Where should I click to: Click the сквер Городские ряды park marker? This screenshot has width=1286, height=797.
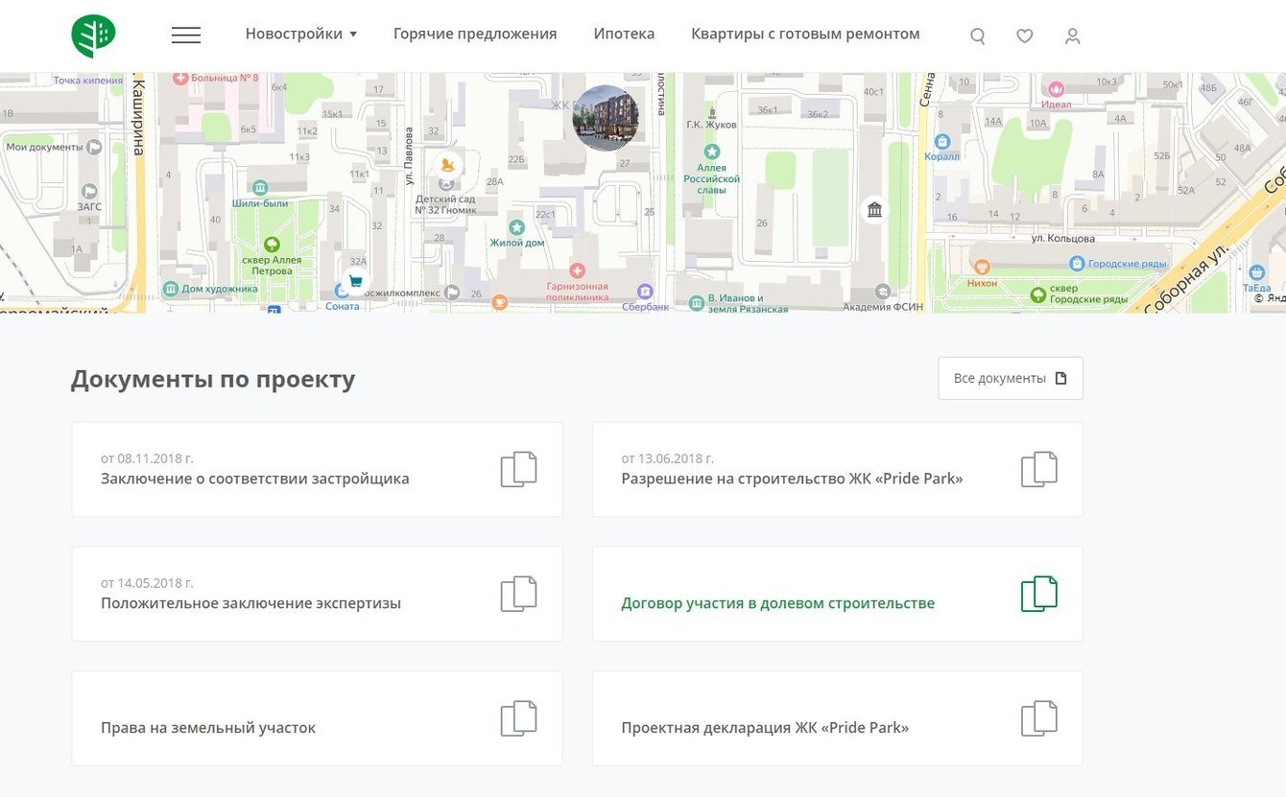(1037, 294)
